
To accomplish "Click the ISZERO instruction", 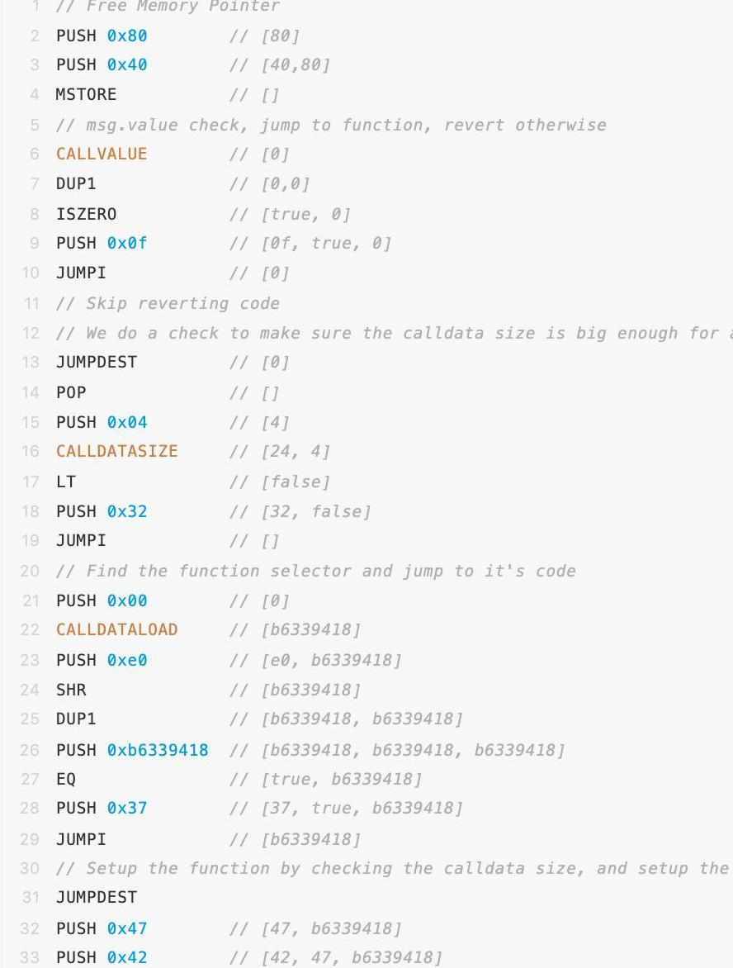I will tap(86, 214).
